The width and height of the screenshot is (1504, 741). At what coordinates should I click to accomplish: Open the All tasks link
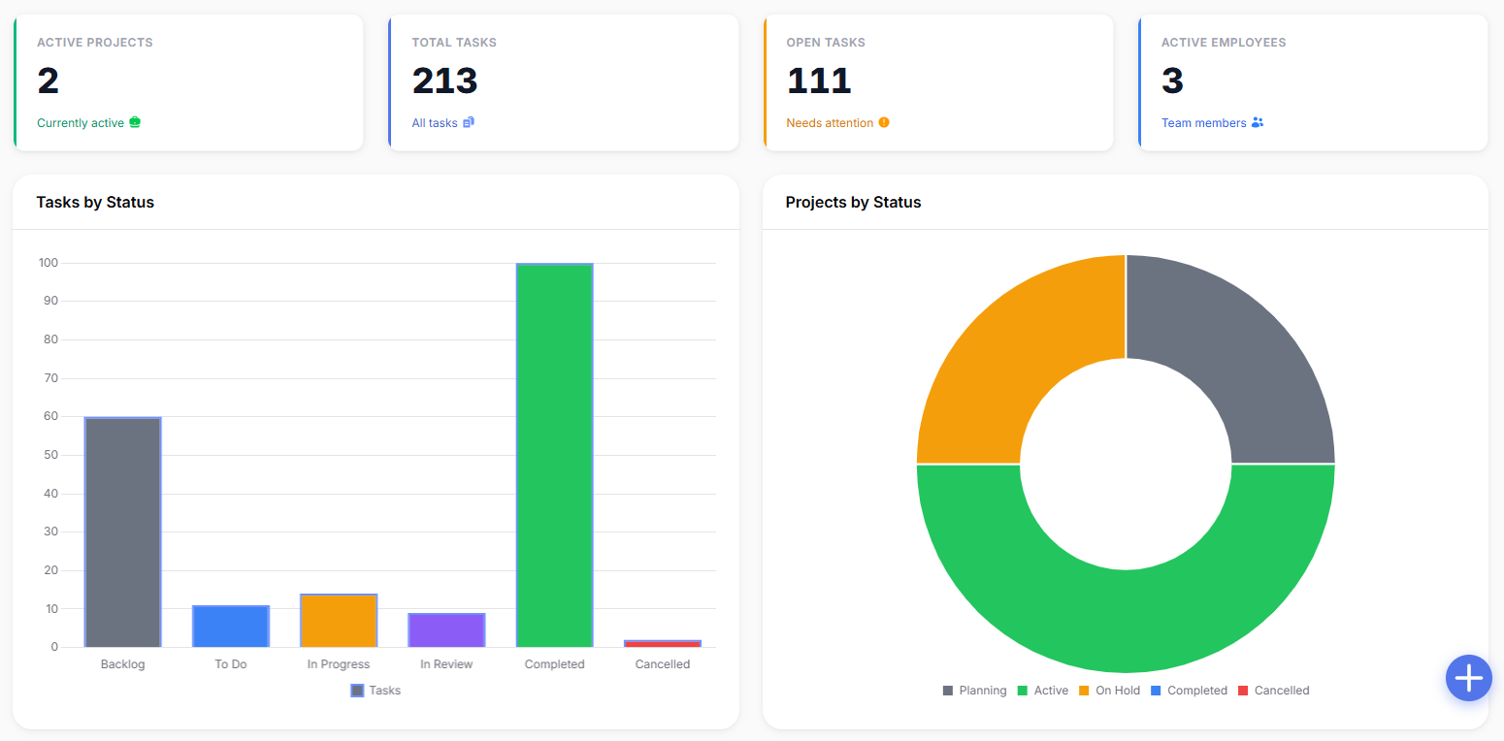pos(435,123)
